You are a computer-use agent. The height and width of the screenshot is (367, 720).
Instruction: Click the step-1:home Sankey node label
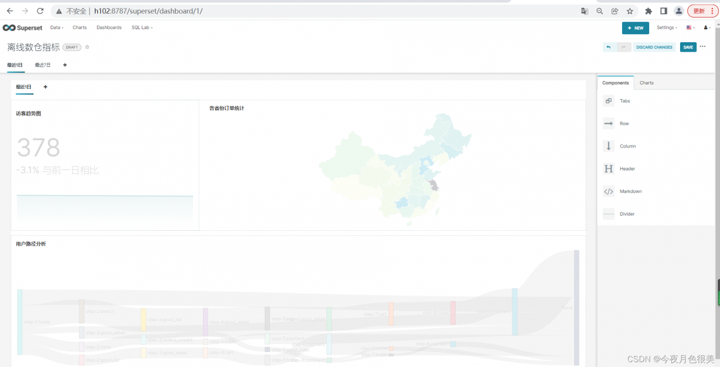[37, 322]
